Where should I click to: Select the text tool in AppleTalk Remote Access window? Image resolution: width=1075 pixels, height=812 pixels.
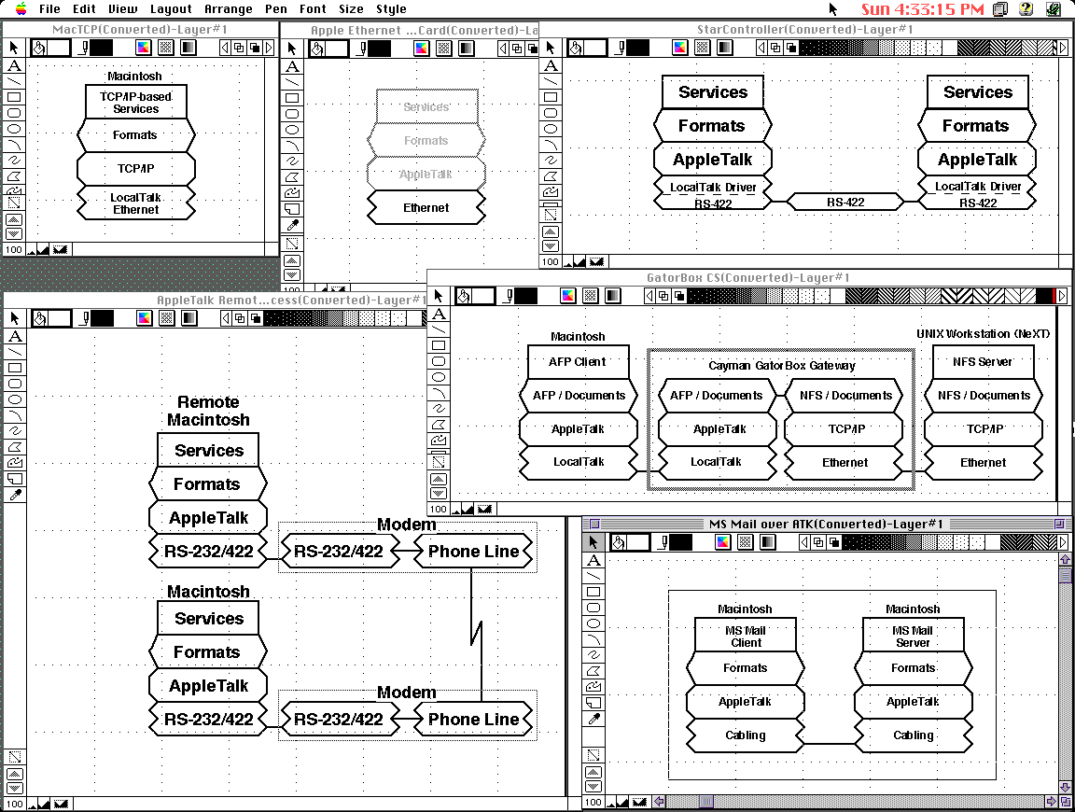(x=14, y=336)
